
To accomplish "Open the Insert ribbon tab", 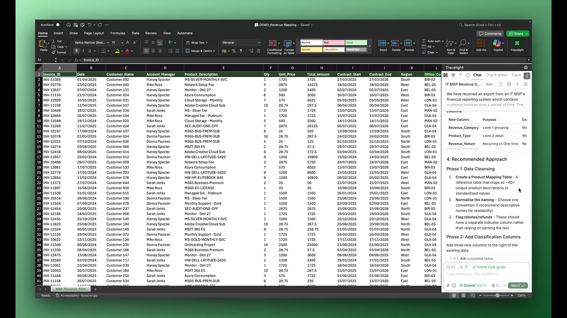I will pos(58,33).
